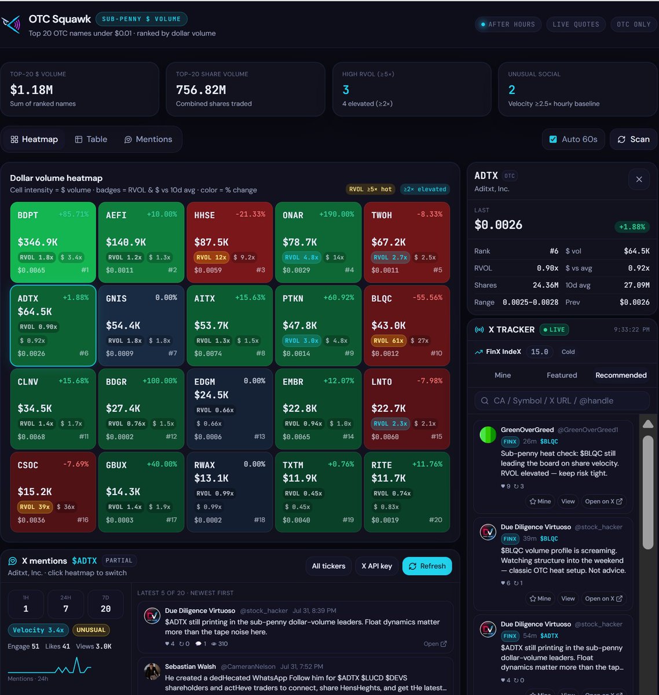This screenshot has width=659, height=695.
Task: Click the like heart on GreenOverGreed post
Action: click(503, 487)
